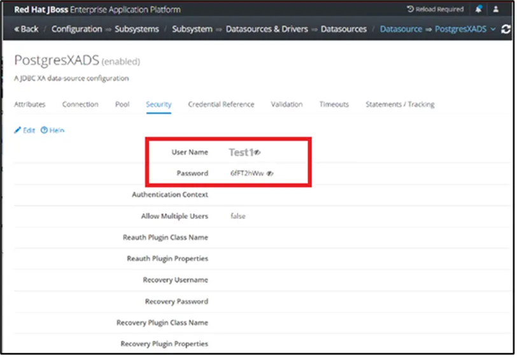Click the Datasource breadcrumb label
Screen dimensions: 517x357
click(x=401, y=29)
